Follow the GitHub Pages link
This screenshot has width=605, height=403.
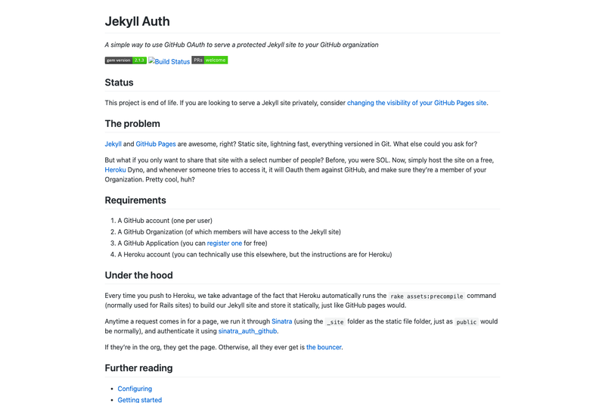pyautogui.click(x=156, y=144)
